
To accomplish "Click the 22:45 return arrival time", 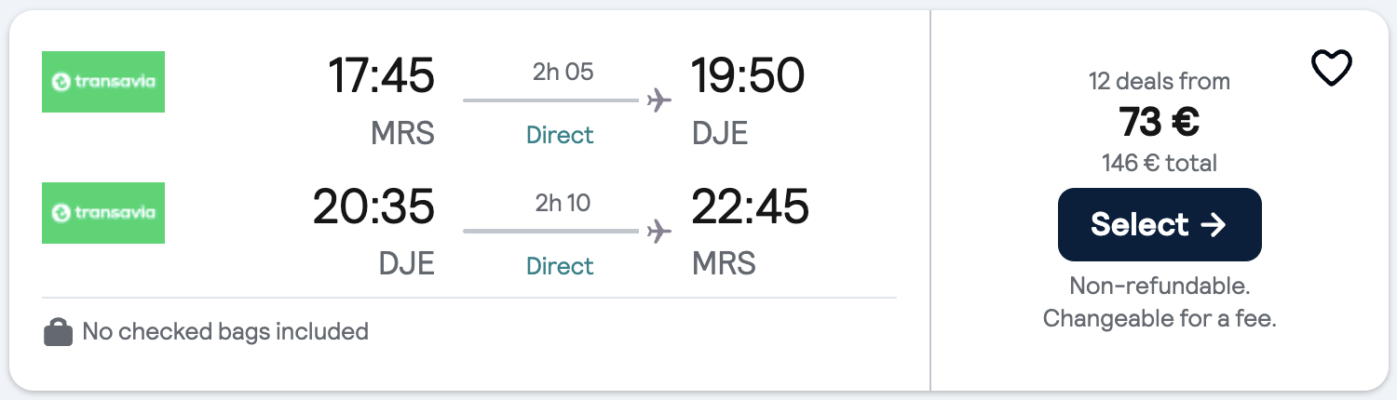I will (x=750, y=207).
